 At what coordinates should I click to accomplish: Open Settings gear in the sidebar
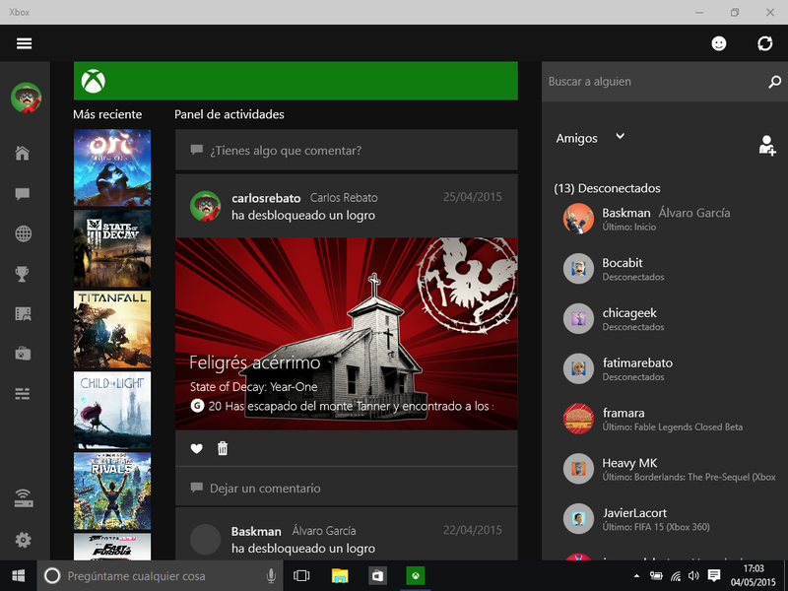(x=23, y=540)
